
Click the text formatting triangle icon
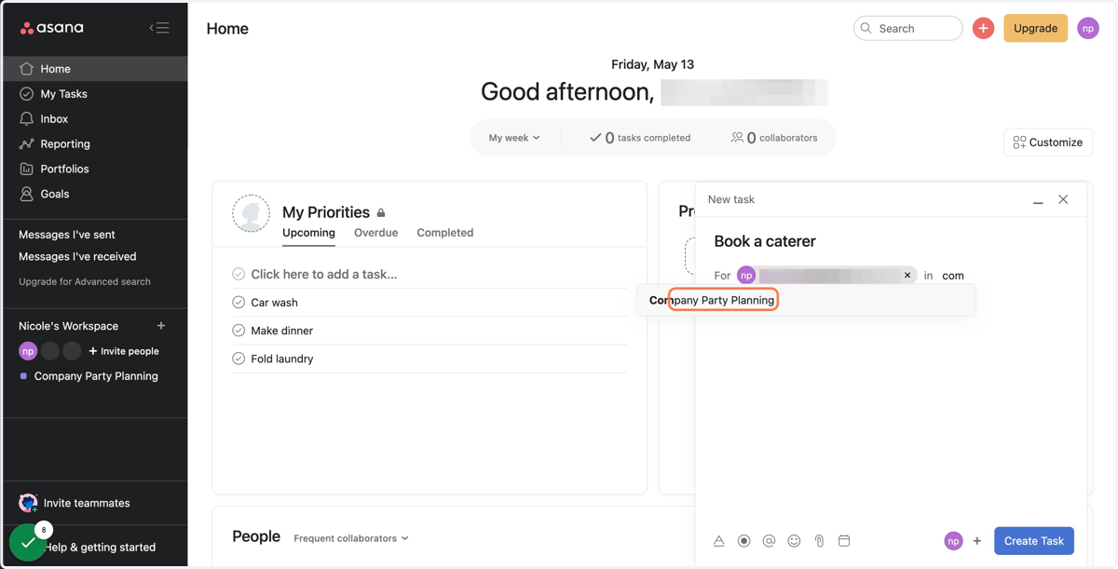[x=719, y=541]
